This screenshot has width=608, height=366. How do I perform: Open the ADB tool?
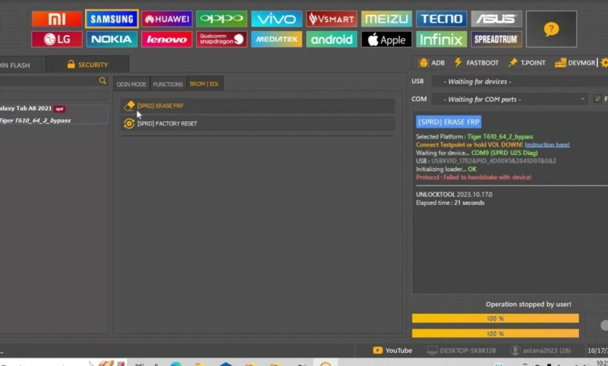tap(432, 63)
